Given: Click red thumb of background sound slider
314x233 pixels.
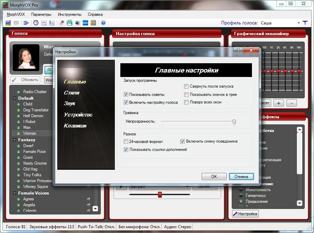Looking at the screenshot, I should [160, 195].
